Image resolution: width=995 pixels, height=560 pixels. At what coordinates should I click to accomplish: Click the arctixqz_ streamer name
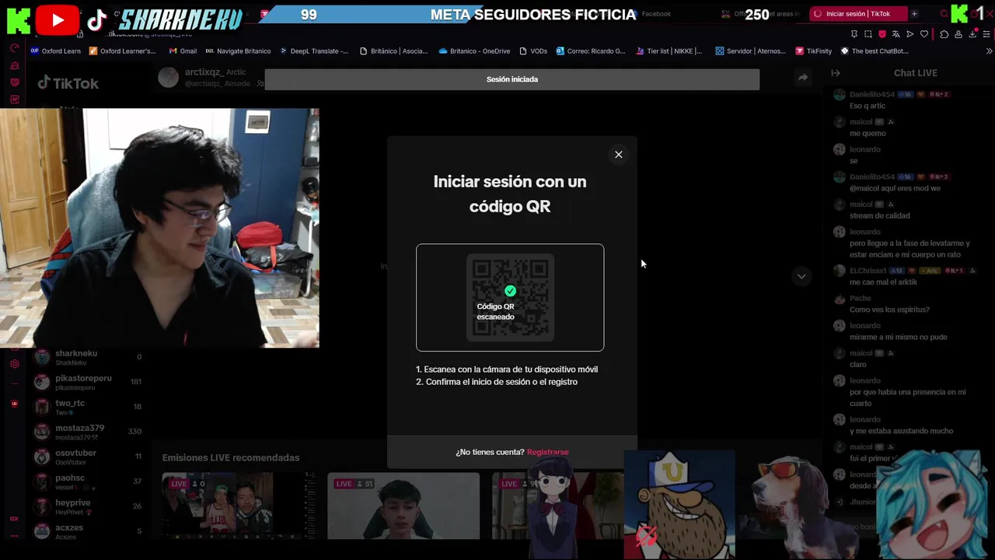pyautogui.click(x=204, y=72)
